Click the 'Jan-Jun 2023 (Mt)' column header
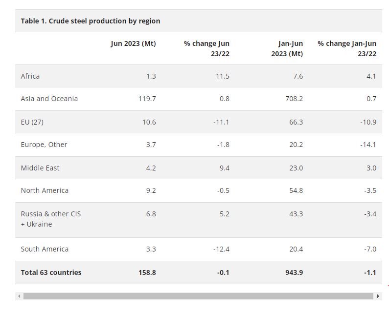The width and height of the screenshot is (389, 314). click(x=287, y=48)
